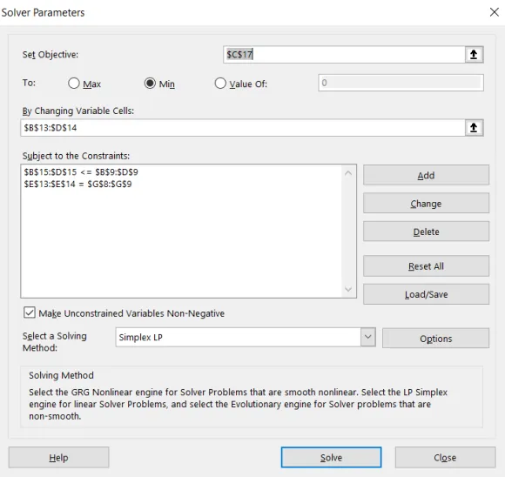
Task: Choose the Value Of radio option
Action: [x=220, y=83]
